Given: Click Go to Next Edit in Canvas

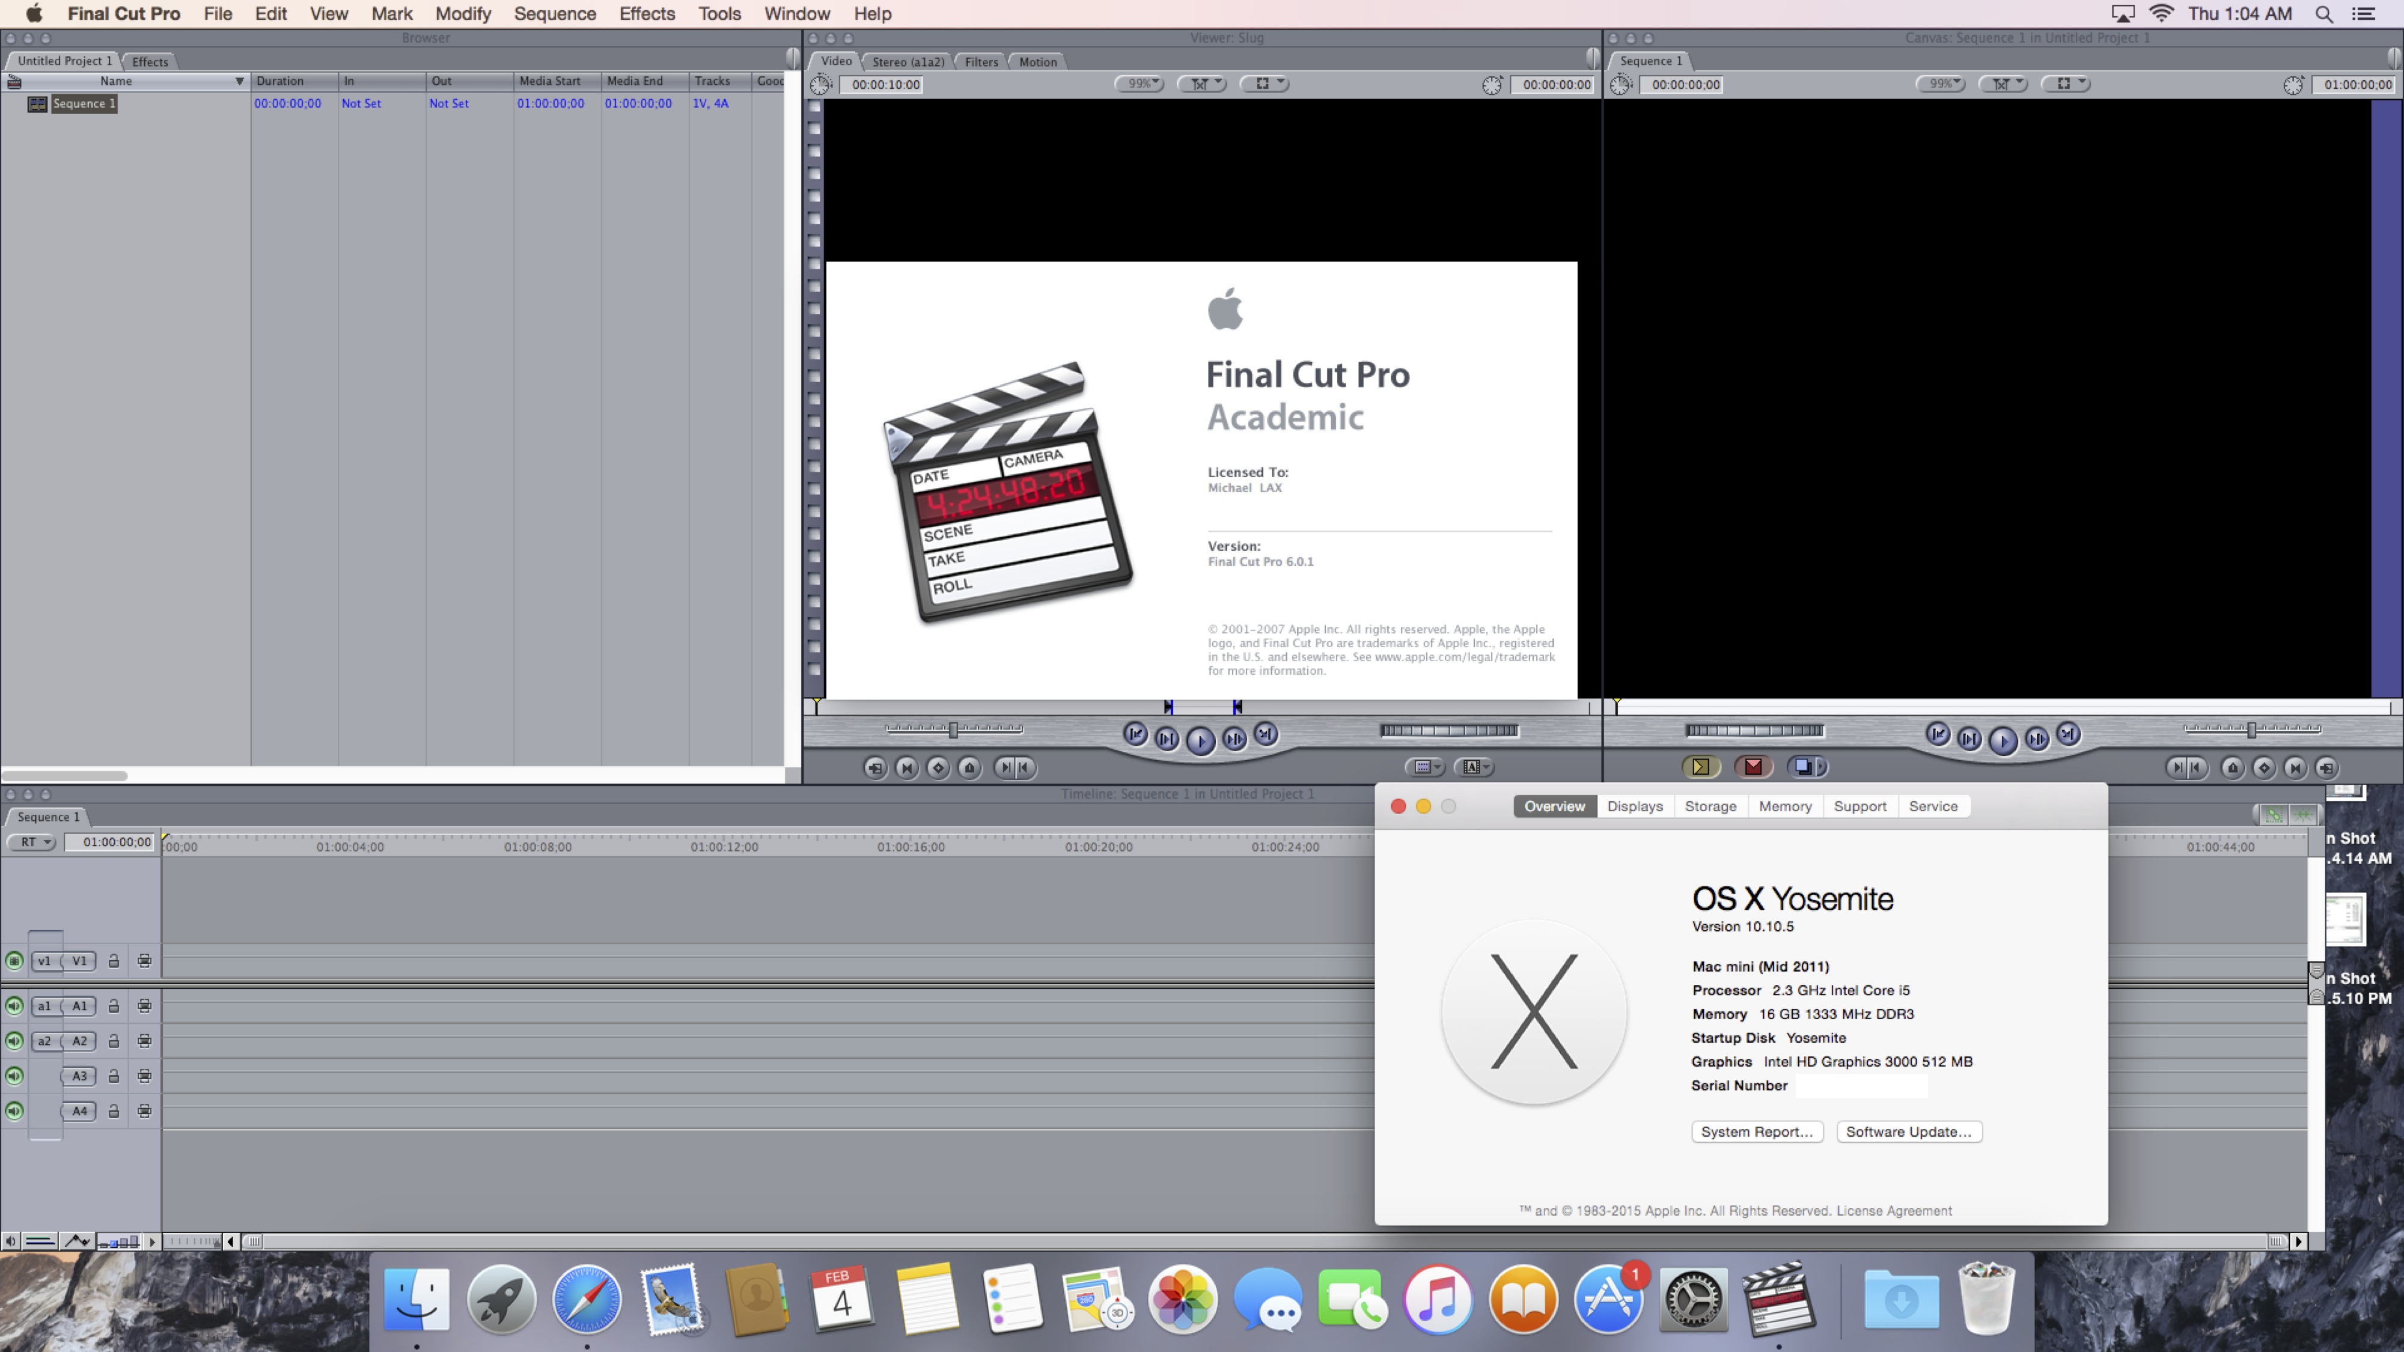Looking at the screenshot, I should coord(2068,734).
